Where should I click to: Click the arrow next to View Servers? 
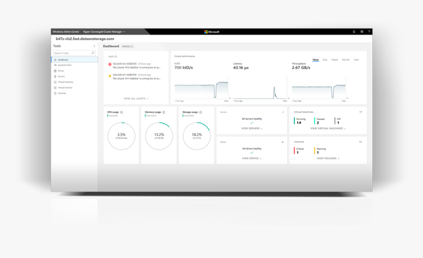point(262,129)
